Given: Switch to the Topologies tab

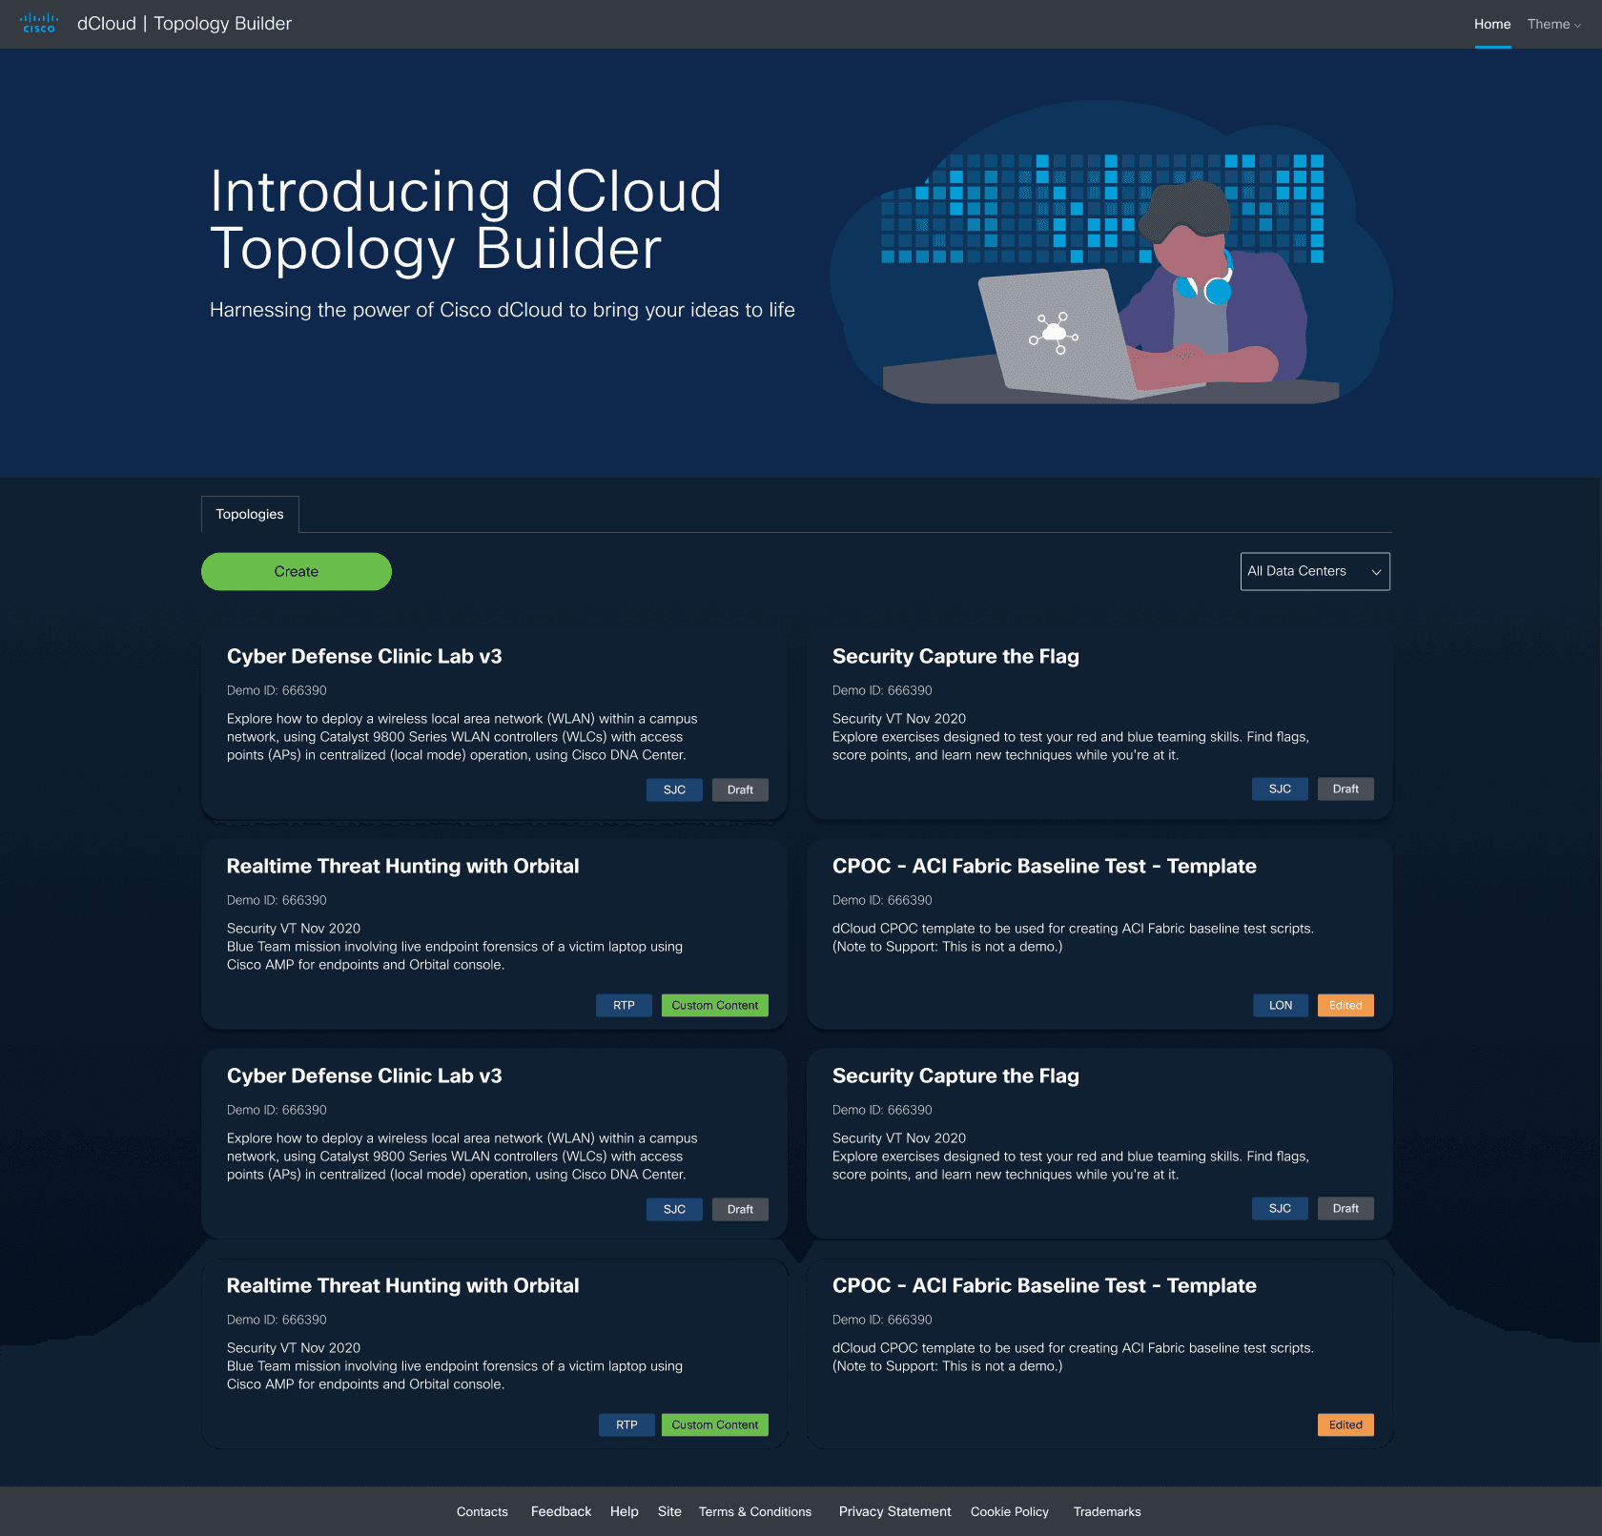Looking at the screenshot, I should 250,514.
